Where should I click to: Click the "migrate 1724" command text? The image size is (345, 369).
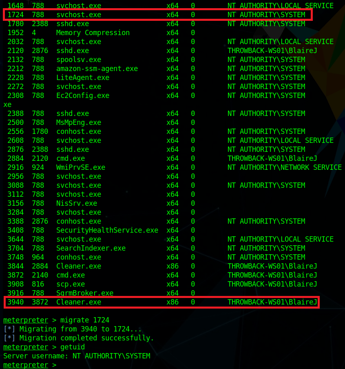[84, 320]
